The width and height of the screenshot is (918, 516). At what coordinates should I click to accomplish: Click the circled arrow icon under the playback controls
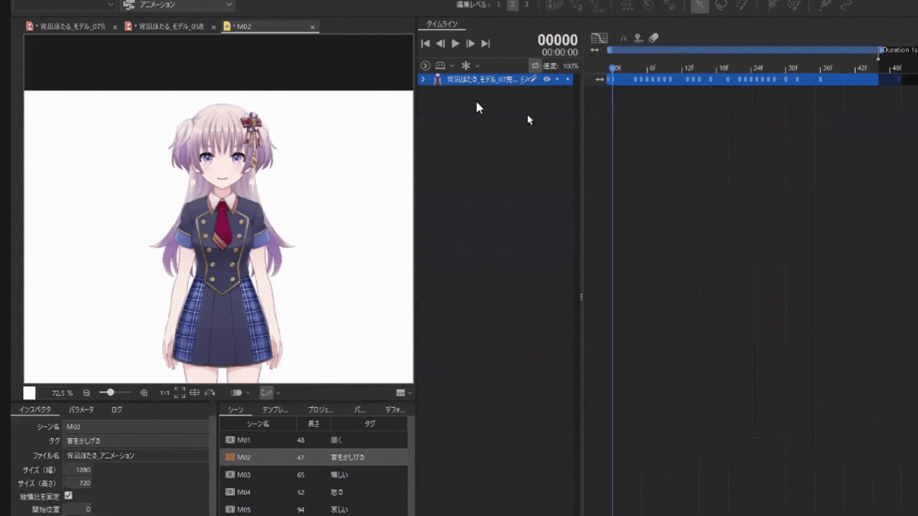(425, 65)
